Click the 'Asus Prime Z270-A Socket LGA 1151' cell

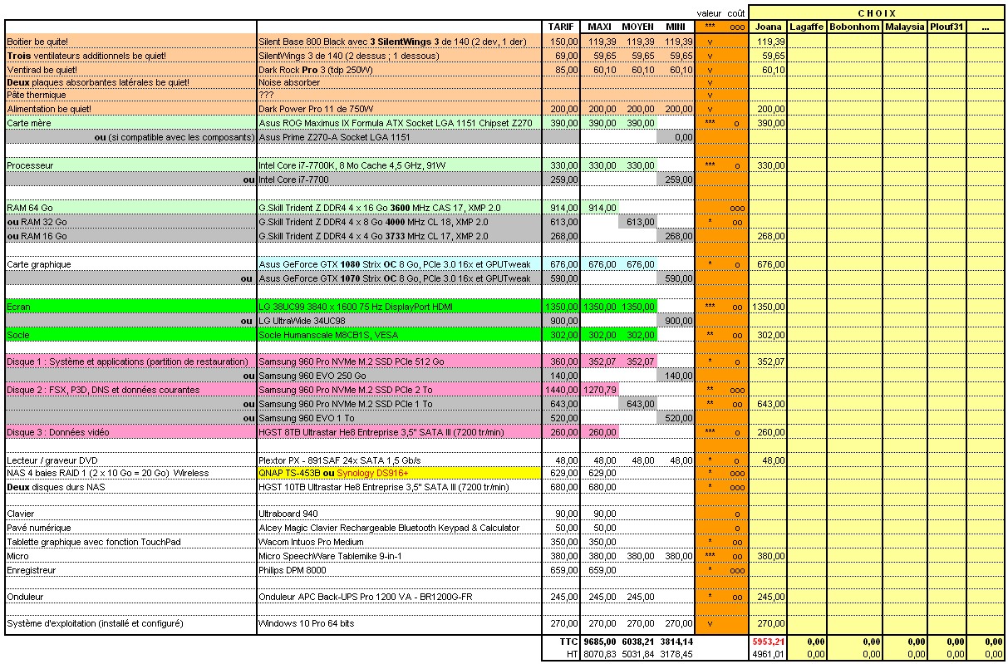coord(399,136)
